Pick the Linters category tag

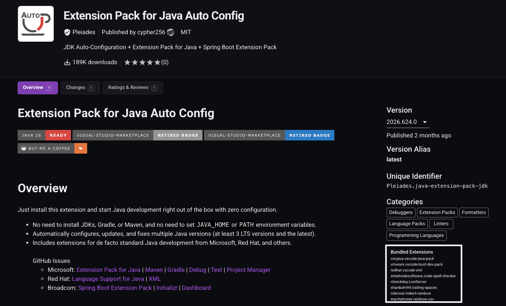pyautogui.click(x=441, y=224)
